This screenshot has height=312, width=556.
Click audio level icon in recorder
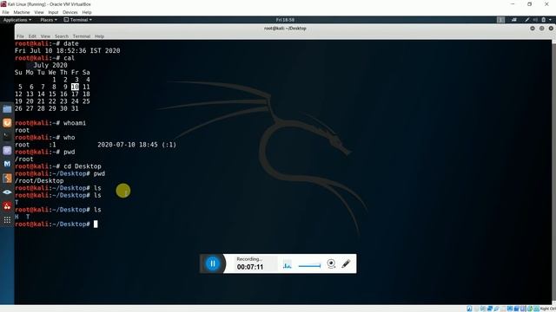(x=288, y=264)
